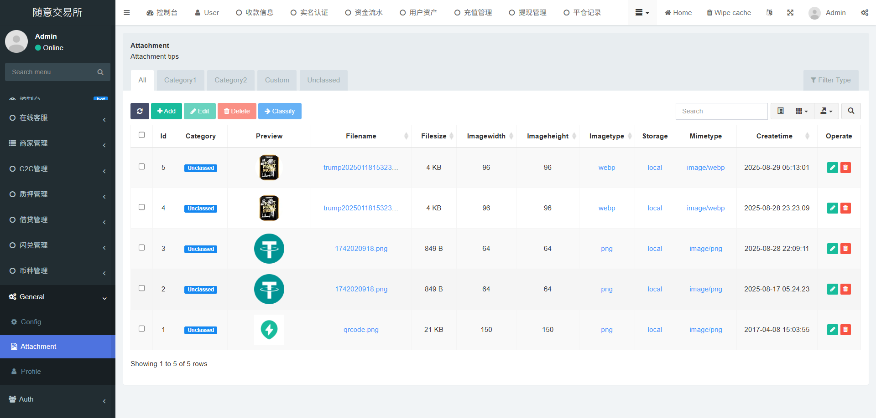The height and width of the screenshot is (418, 876).
Task: Switch to the Category1 tab
Action: pyautogui.click(x=180, y=80)
